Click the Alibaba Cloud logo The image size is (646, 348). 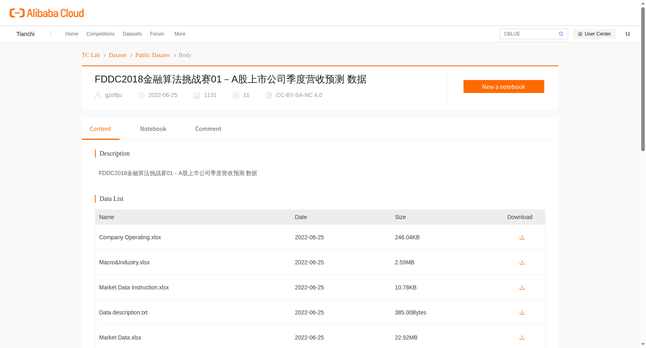tap(47, 13)
